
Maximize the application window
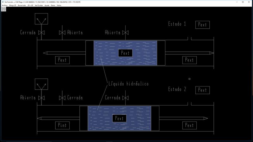[243, 2]
